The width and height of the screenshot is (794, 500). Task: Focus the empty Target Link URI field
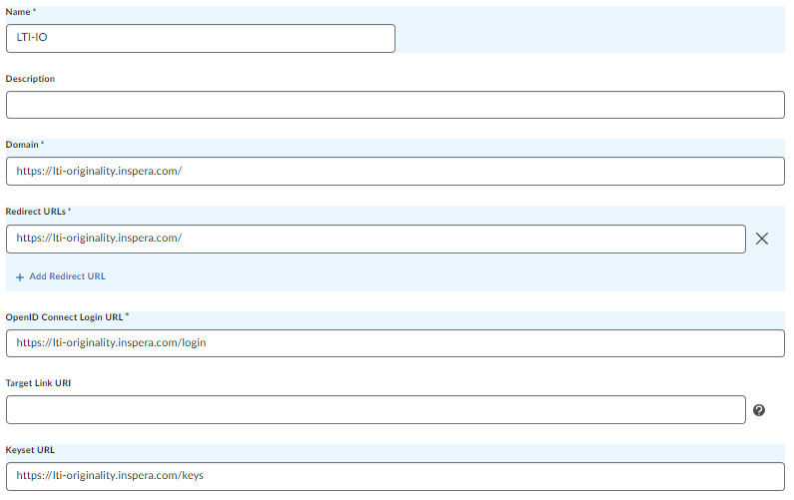376,410
